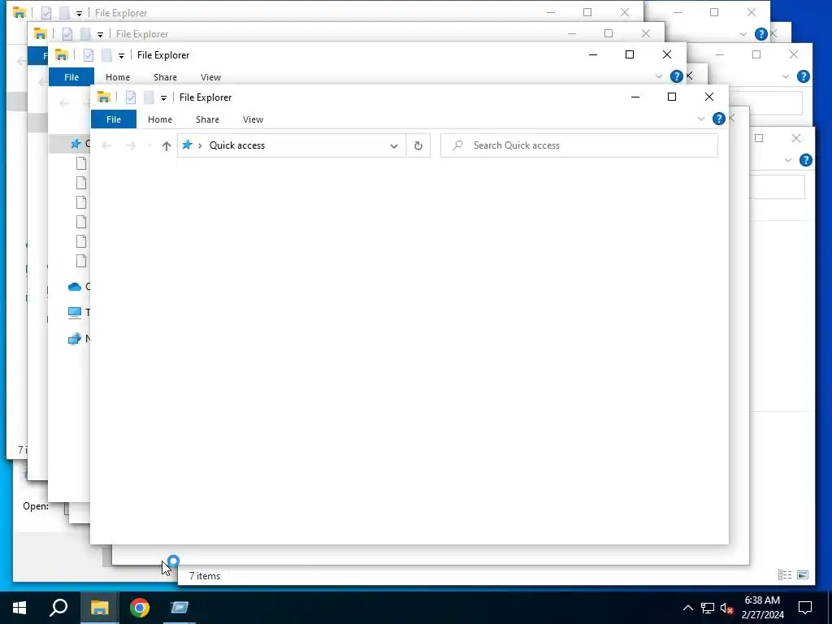Open Properties from front window's quick access toolbar
Screen dimensions: 832x624
coord(131,97)
